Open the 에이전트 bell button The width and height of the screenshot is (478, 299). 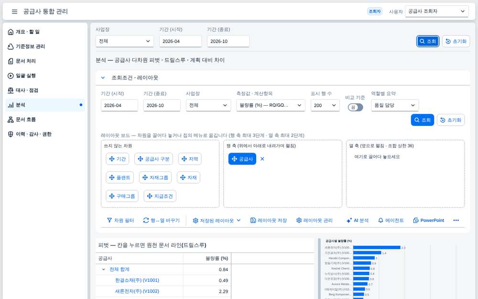(391, 220)
